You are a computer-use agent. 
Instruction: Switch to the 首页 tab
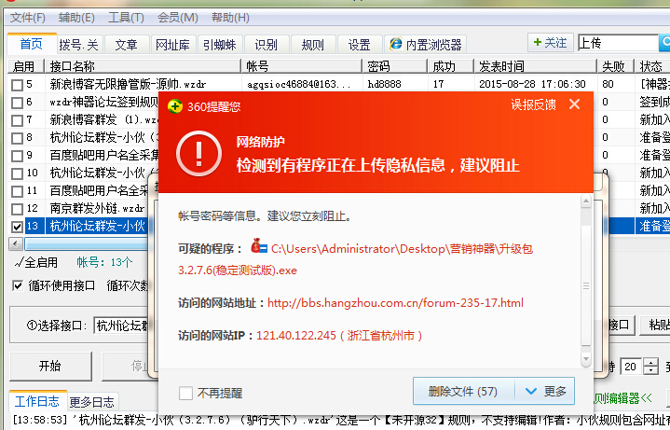(x=32, y=44)
